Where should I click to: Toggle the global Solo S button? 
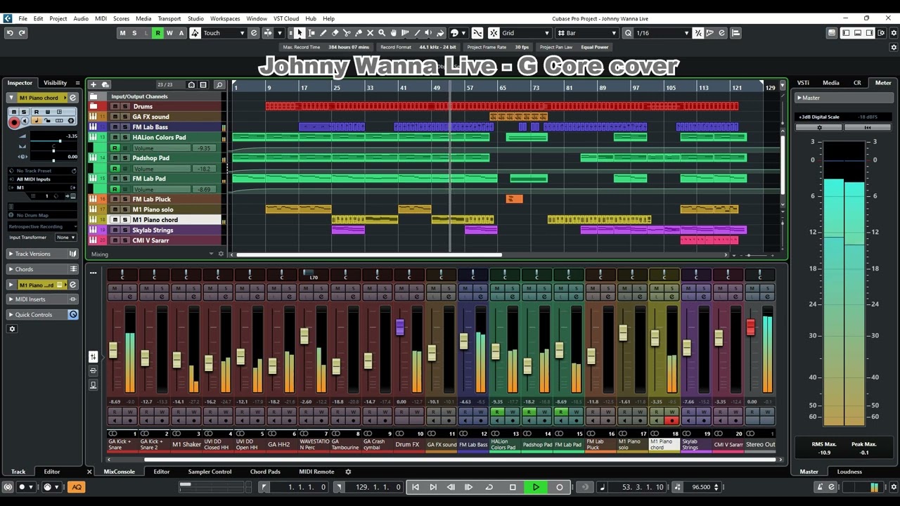(x=134, y=33)
